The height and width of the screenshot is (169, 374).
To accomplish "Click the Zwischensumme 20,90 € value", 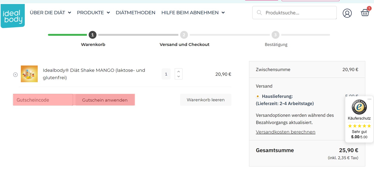I will pyautogui.click(x=350, y=70).
